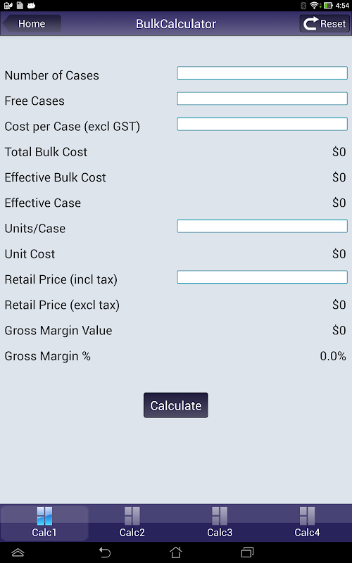
Task: Focus the Free Cases input field
Action: click(x=262, y=99)
